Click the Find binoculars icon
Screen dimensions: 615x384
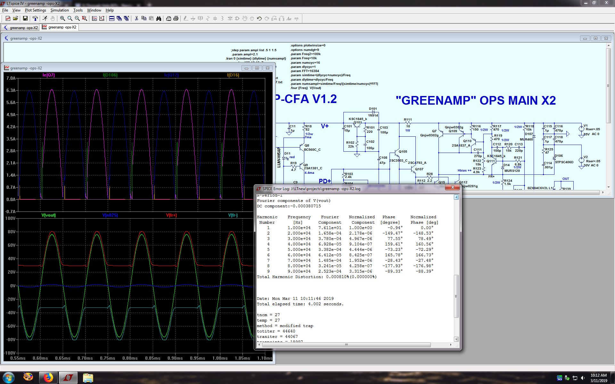pyautogui.click(x=159, y=19)
